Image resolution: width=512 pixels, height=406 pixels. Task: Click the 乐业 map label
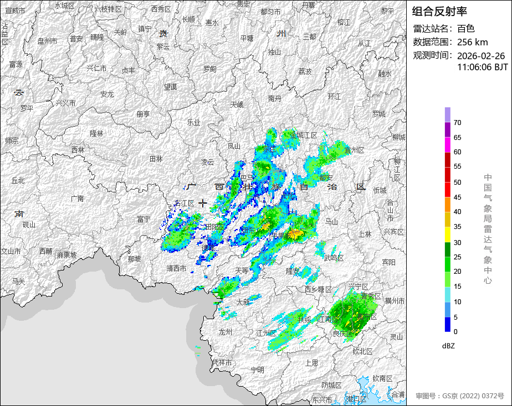tap(193, 122)
